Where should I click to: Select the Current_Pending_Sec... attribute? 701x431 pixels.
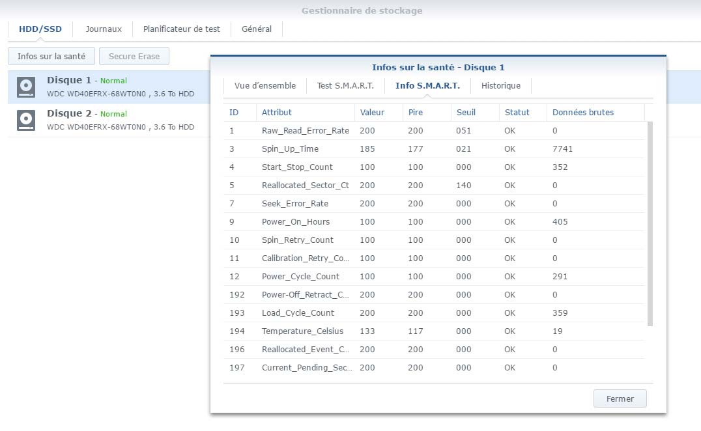tap(307, 368)
